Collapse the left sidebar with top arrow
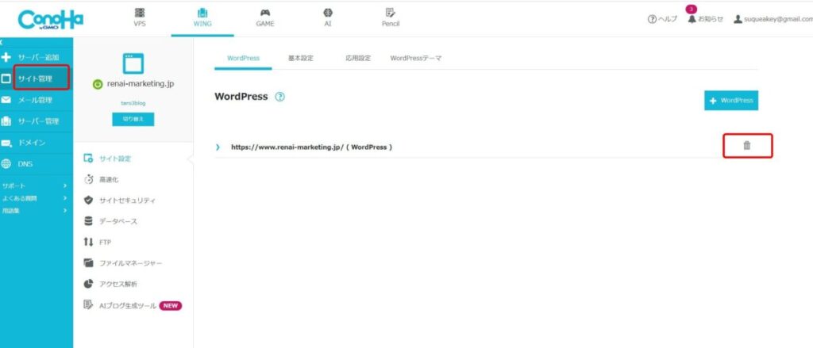Image resolution: width=813 pixels, height=348 pixels. click(x=2, y=41)
